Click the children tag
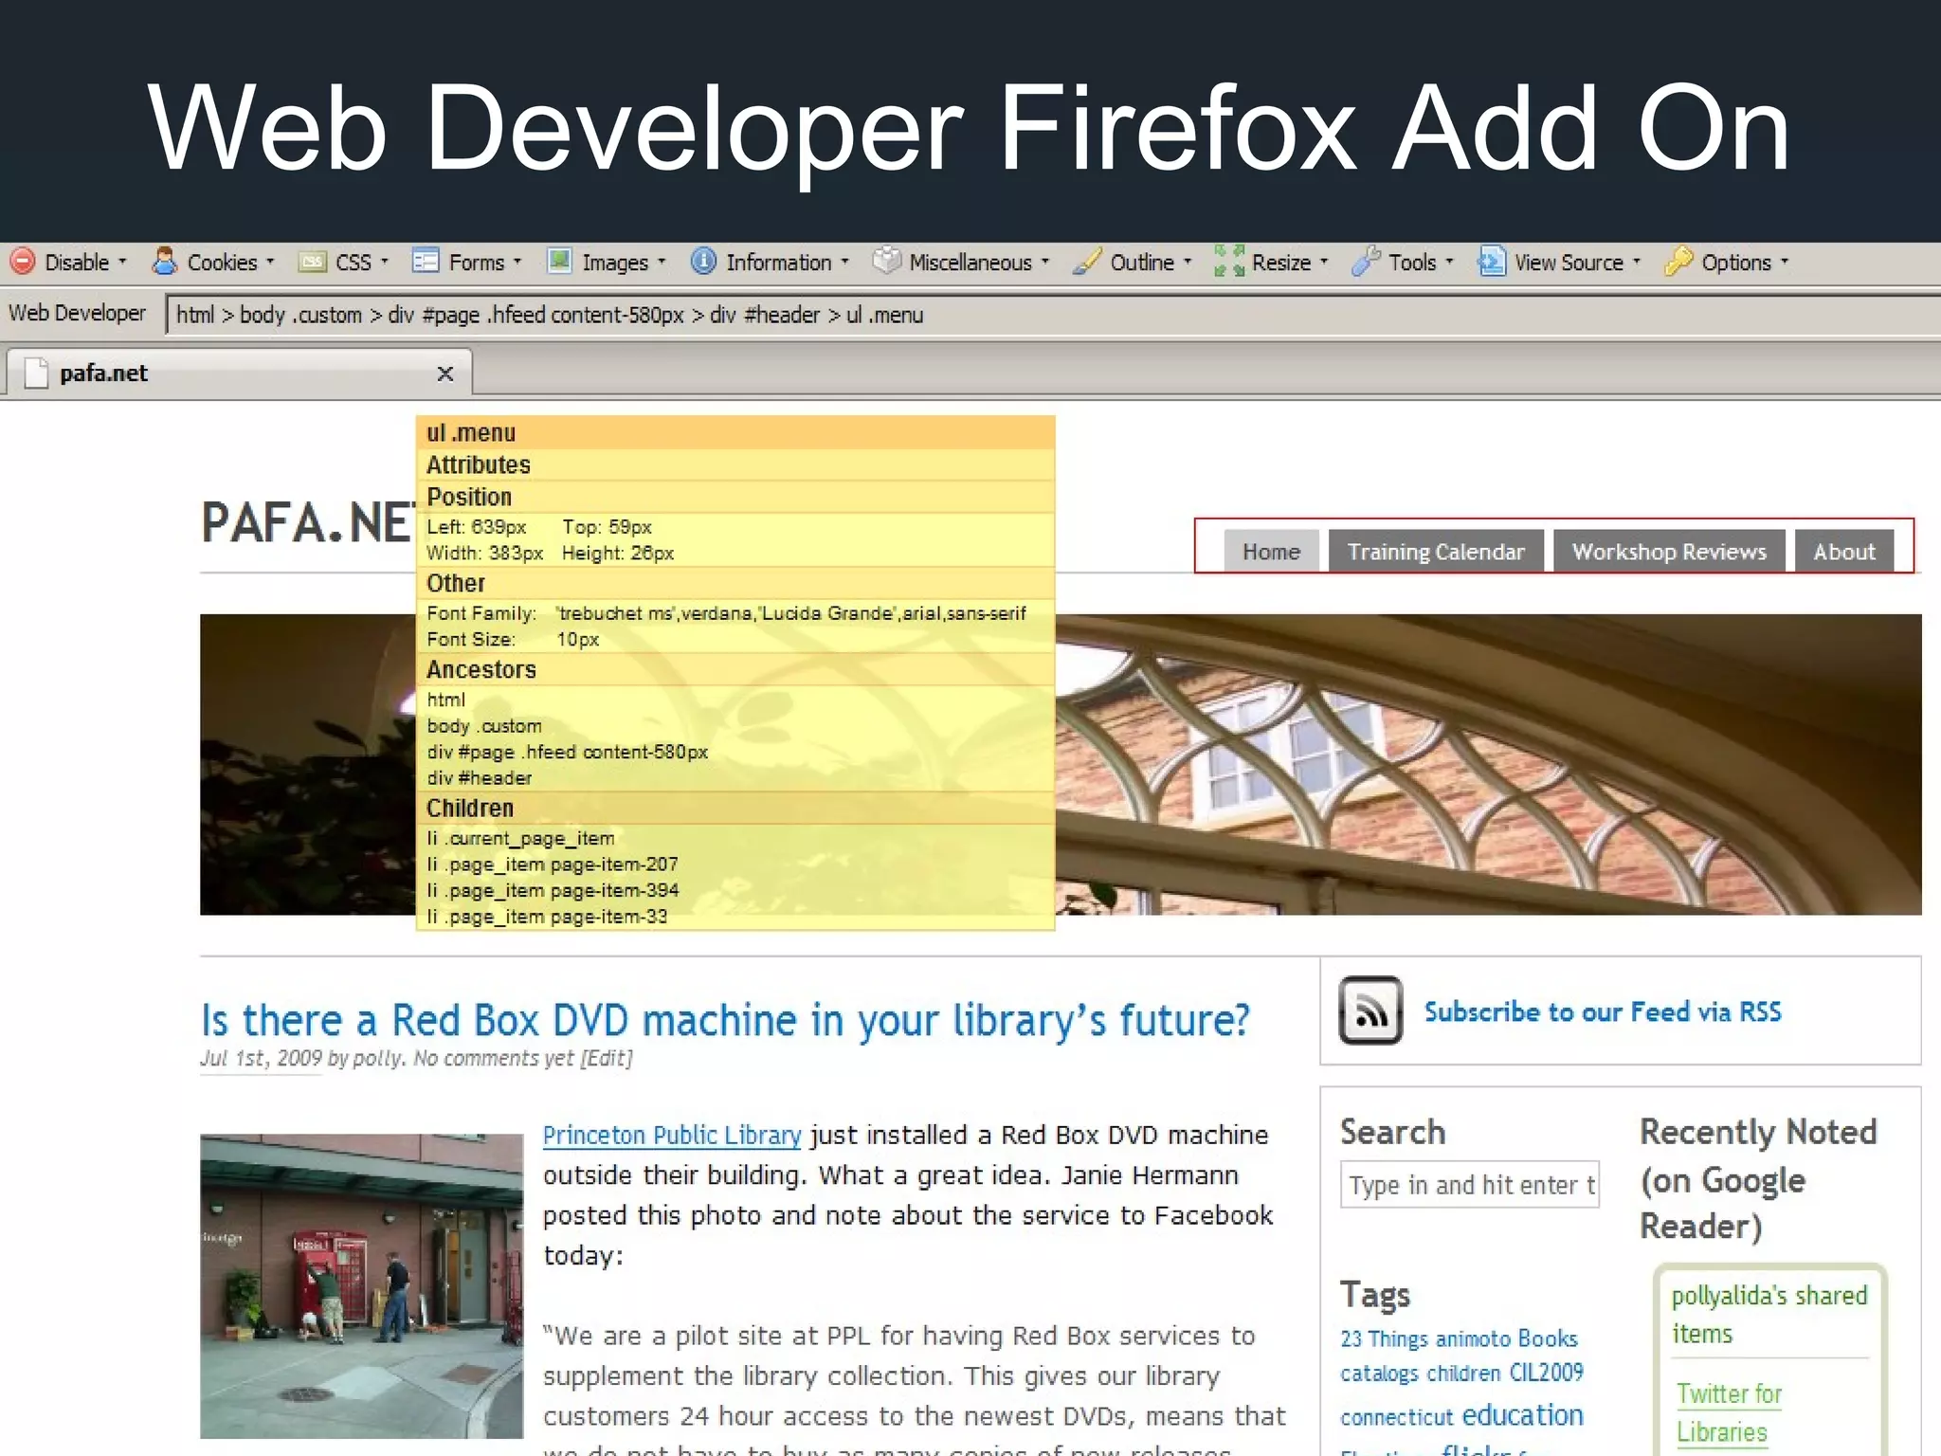1941x1456 pixels. [1463, 1373]
